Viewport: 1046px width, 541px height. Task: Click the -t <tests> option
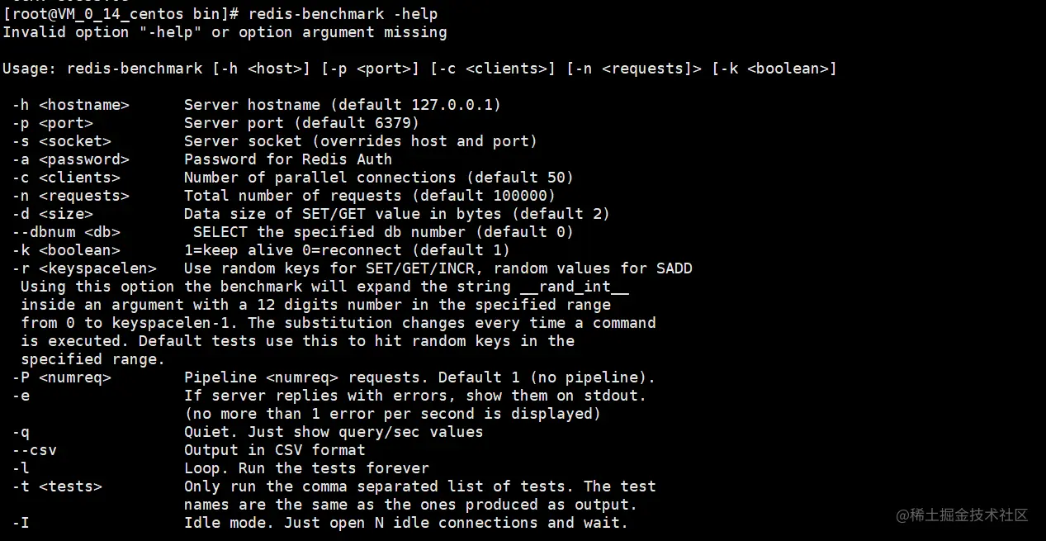click(x=57, y=486)
